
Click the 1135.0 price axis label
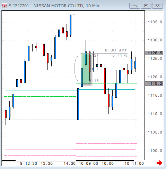pyautogui.click(x=155, y=22)
